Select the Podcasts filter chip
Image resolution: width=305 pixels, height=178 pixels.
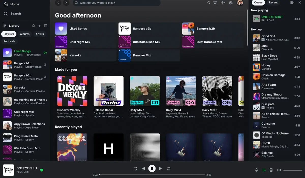9,41
